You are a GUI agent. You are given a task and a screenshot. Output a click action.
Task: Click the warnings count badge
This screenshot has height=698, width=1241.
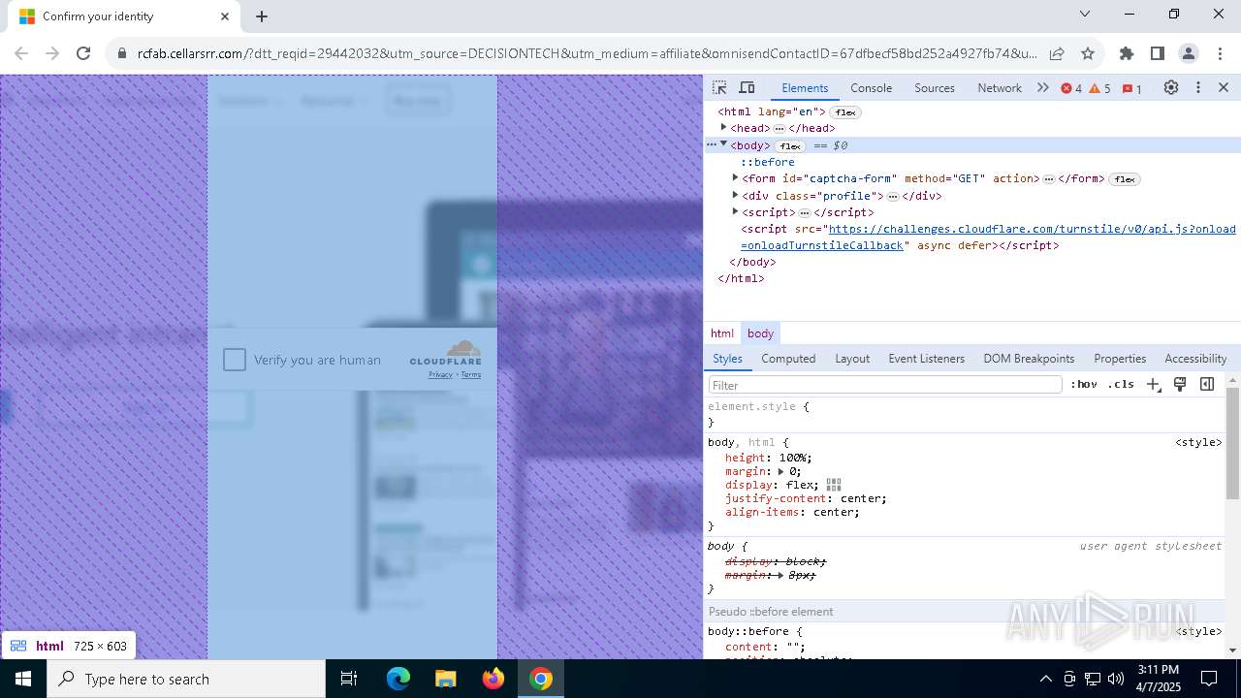click(x=1099, y=88)
